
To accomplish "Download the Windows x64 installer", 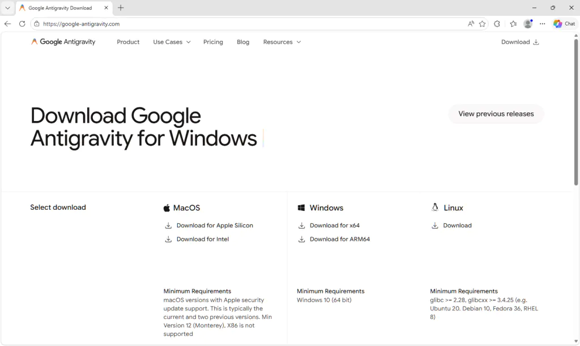I will 334,226.
